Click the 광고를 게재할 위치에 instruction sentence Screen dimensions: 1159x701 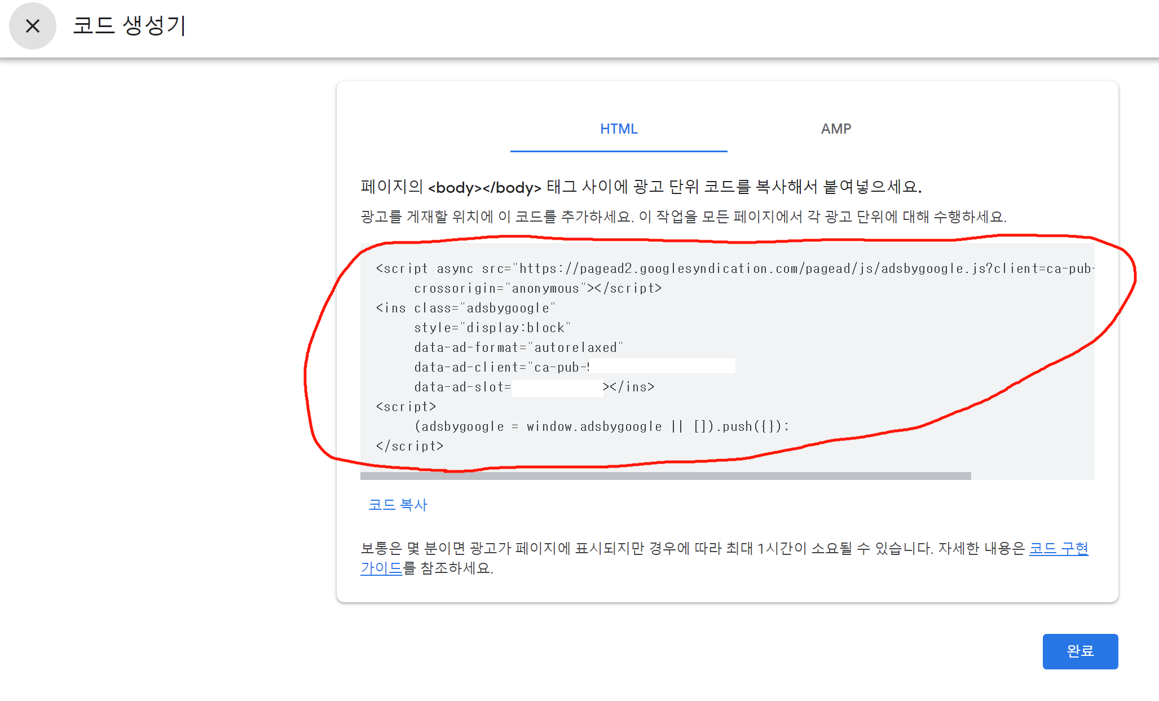click(684, 217)
